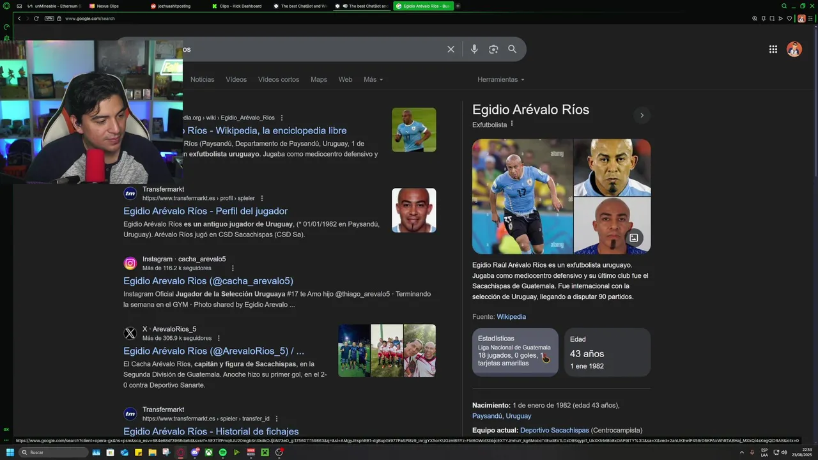Screen dimensions: 818x460
Task: Go back in the browser
Action: click(19, 19)
